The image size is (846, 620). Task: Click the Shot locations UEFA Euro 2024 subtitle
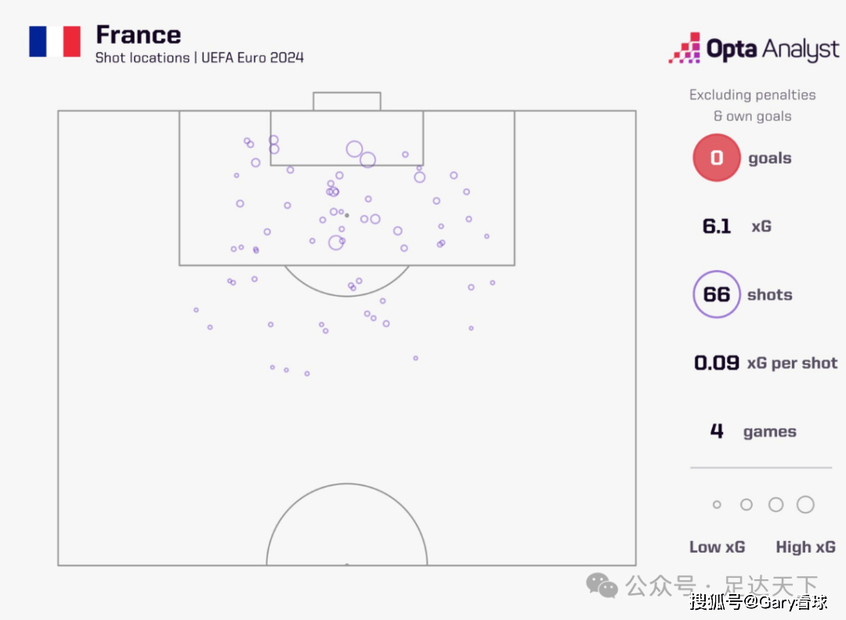tap(199, 58)
